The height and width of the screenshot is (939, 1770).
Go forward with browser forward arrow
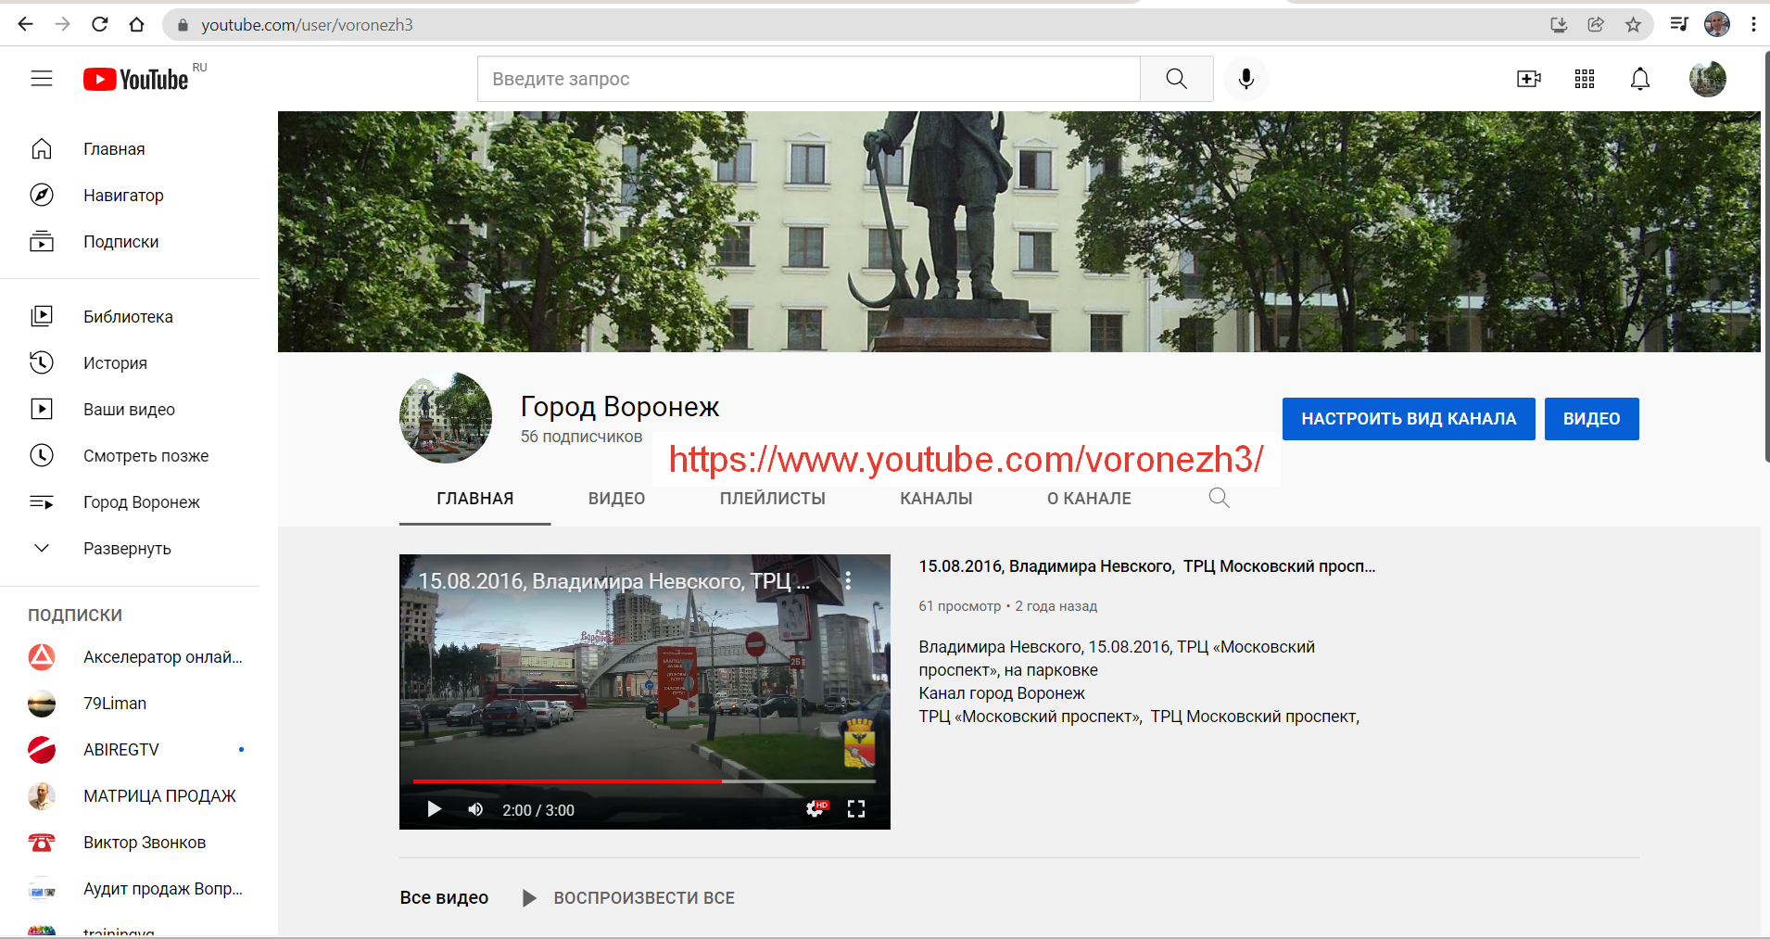(62, 24)
